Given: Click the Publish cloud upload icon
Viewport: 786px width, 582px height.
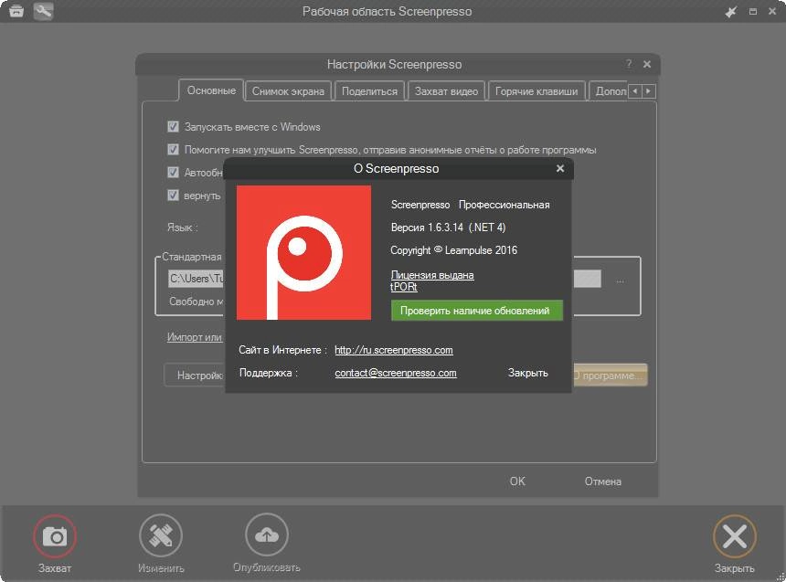Looking at the screenshot, I should (267, 534).
